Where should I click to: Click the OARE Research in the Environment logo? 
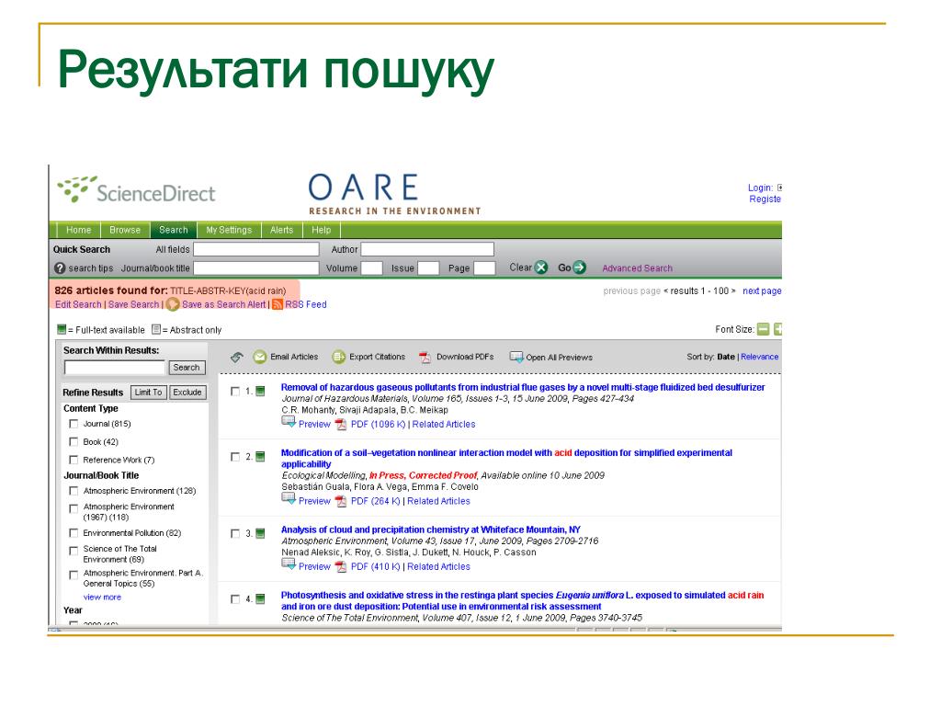pos(394,194)
